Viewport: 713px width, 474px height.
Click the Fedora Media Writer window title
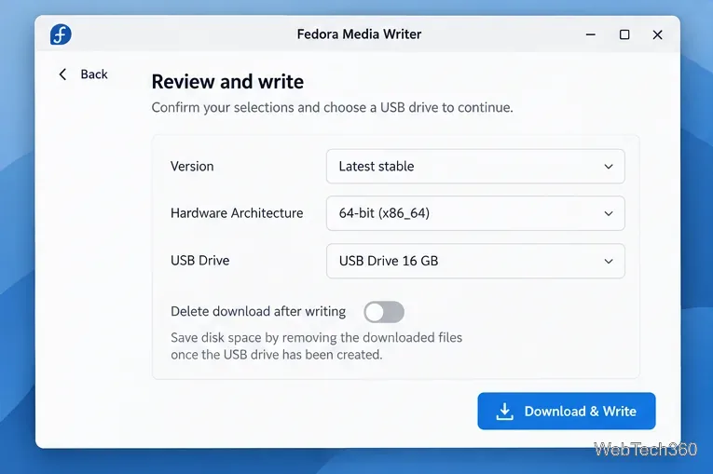click(x=359, y=34)
